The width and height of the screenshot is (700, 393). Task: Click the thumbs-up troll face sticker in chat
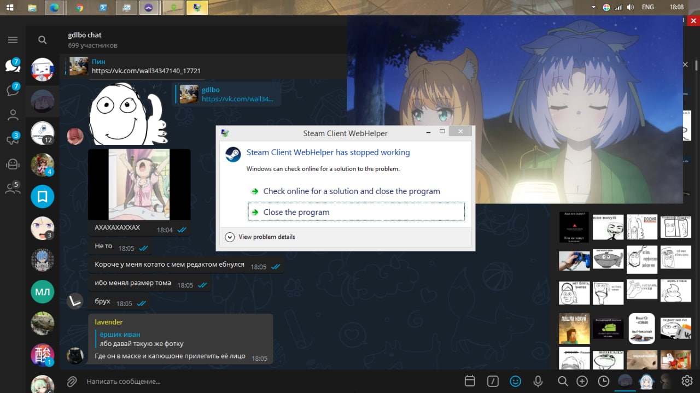[128, 113]
